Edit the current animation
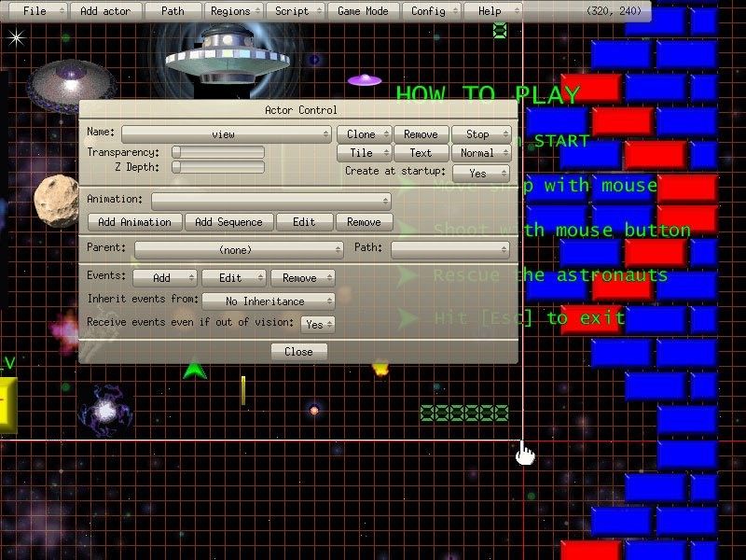Screen dimensions: 746x560 [x=305, y=222]
